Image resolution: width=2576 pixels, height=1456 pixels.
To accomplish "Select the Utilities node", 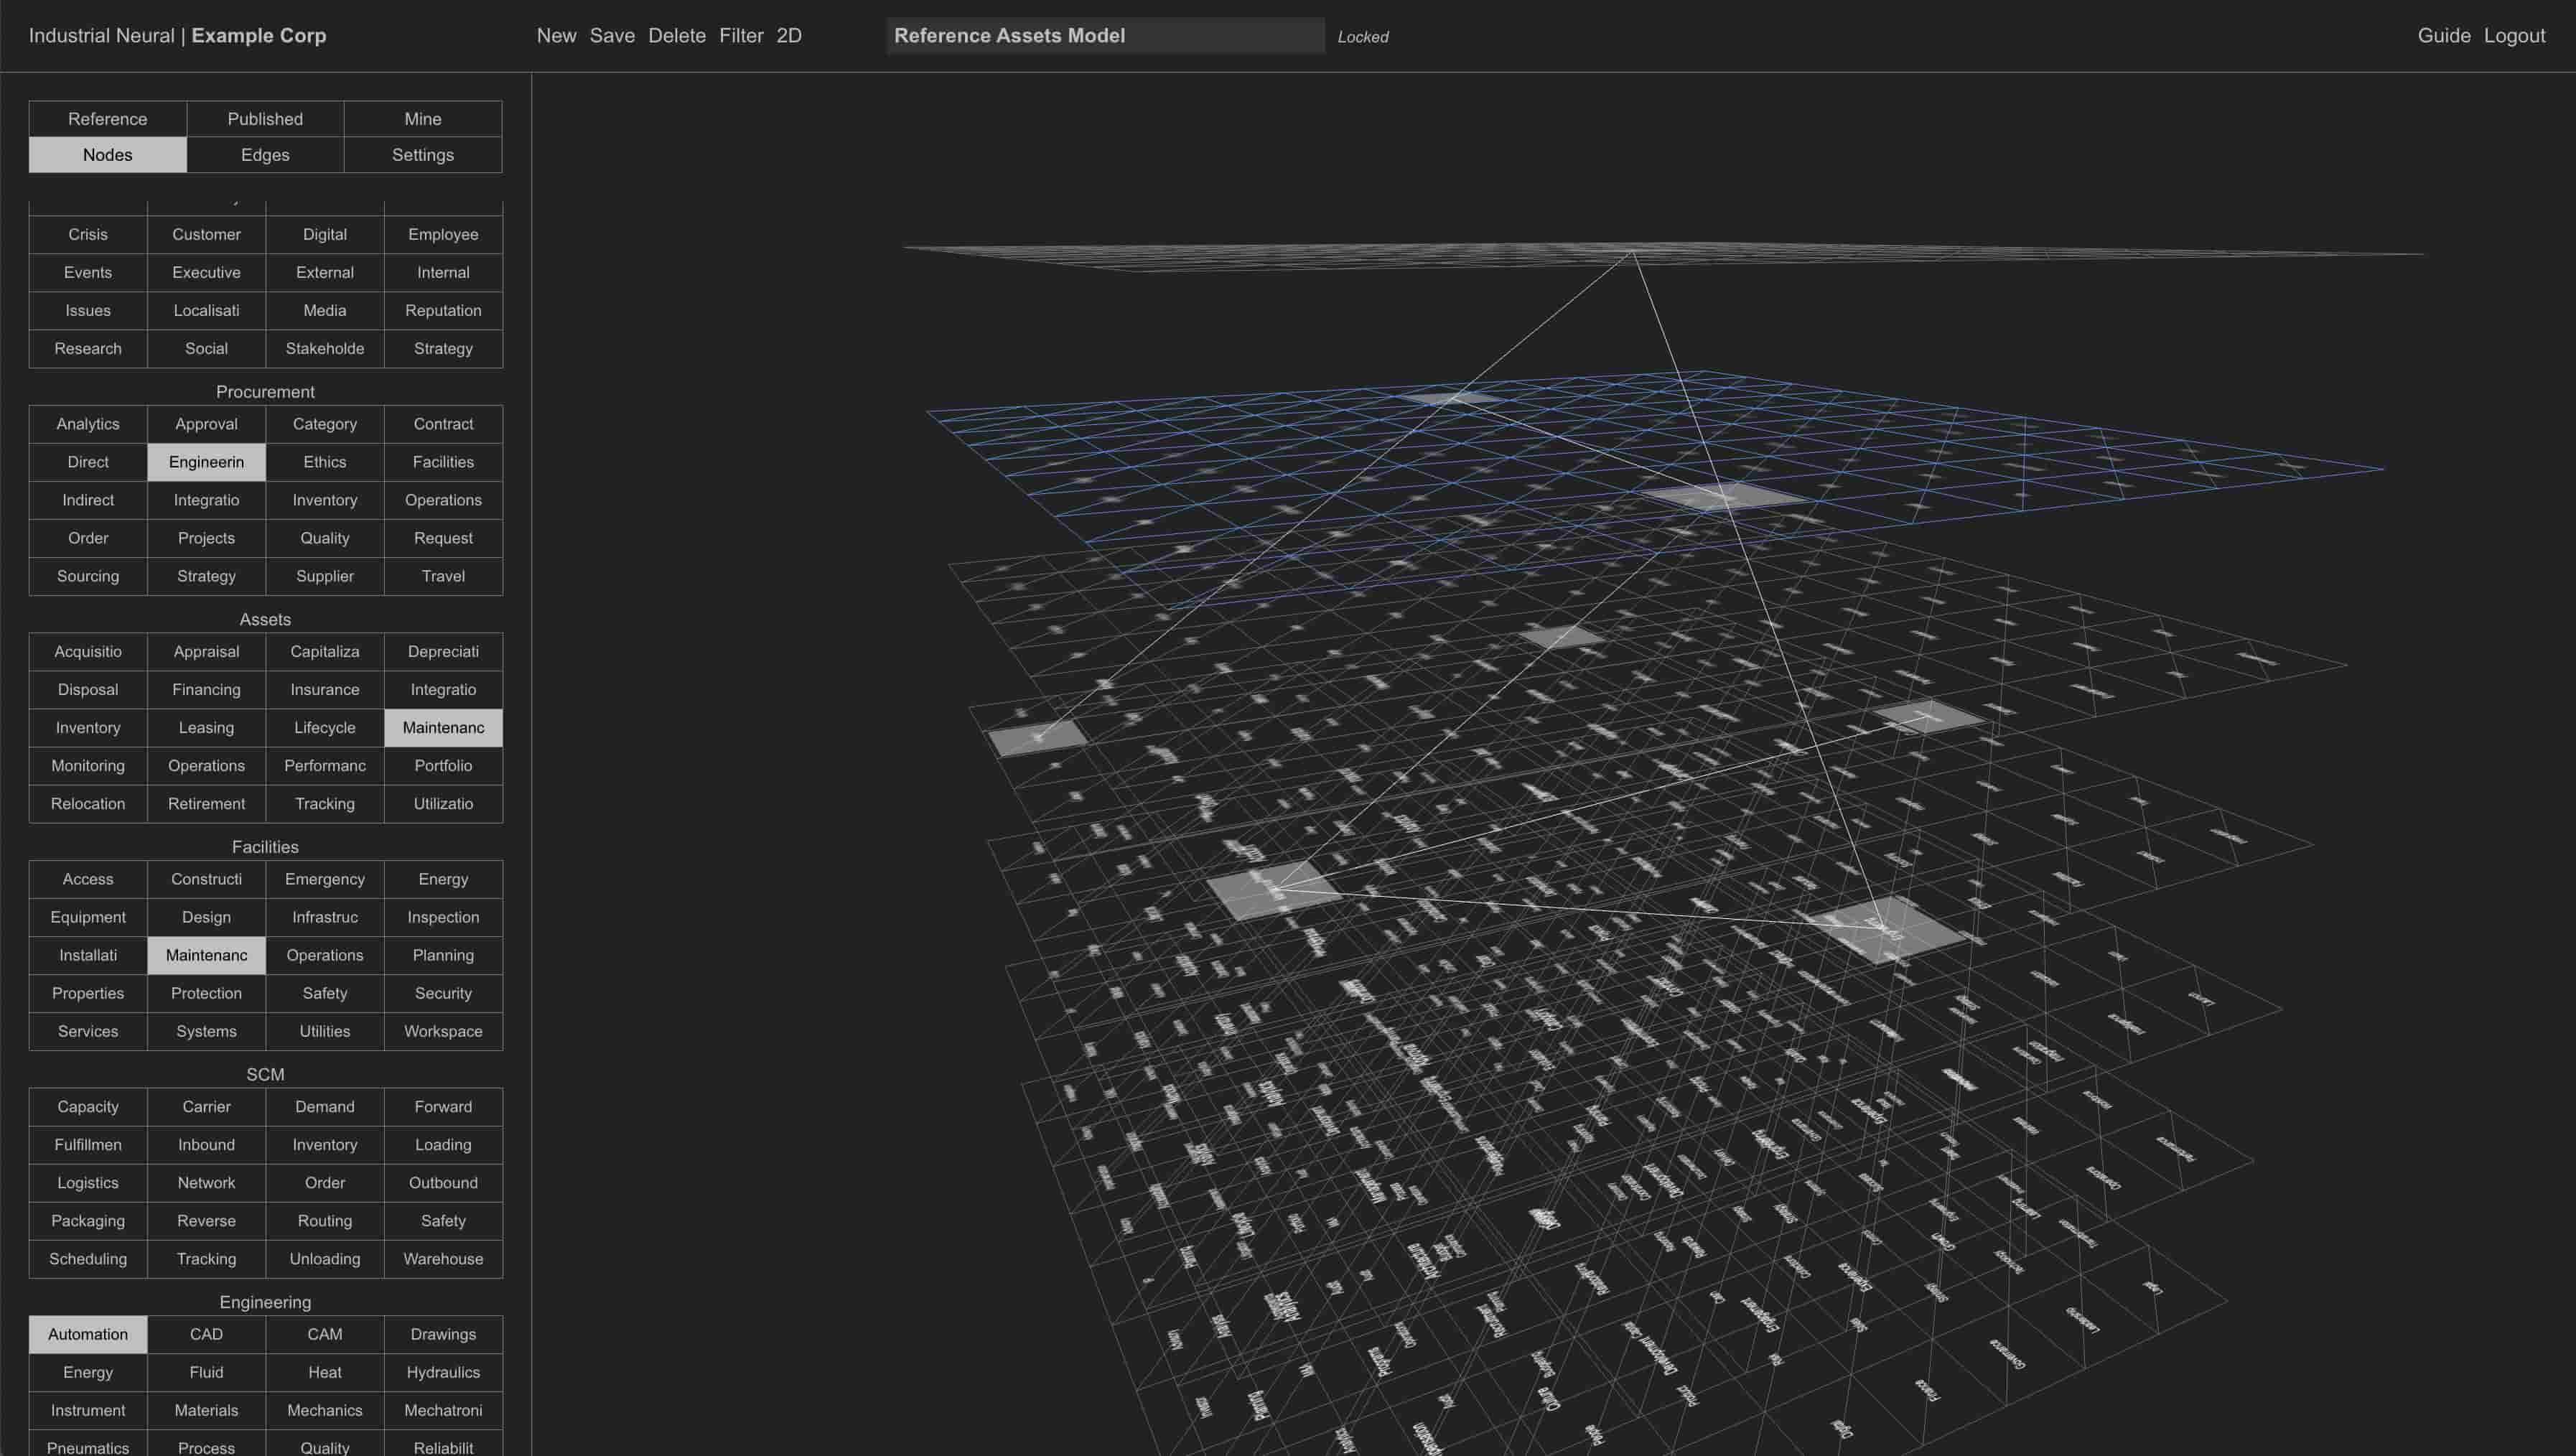I will pyautogui.click(x=325, y=1031).
